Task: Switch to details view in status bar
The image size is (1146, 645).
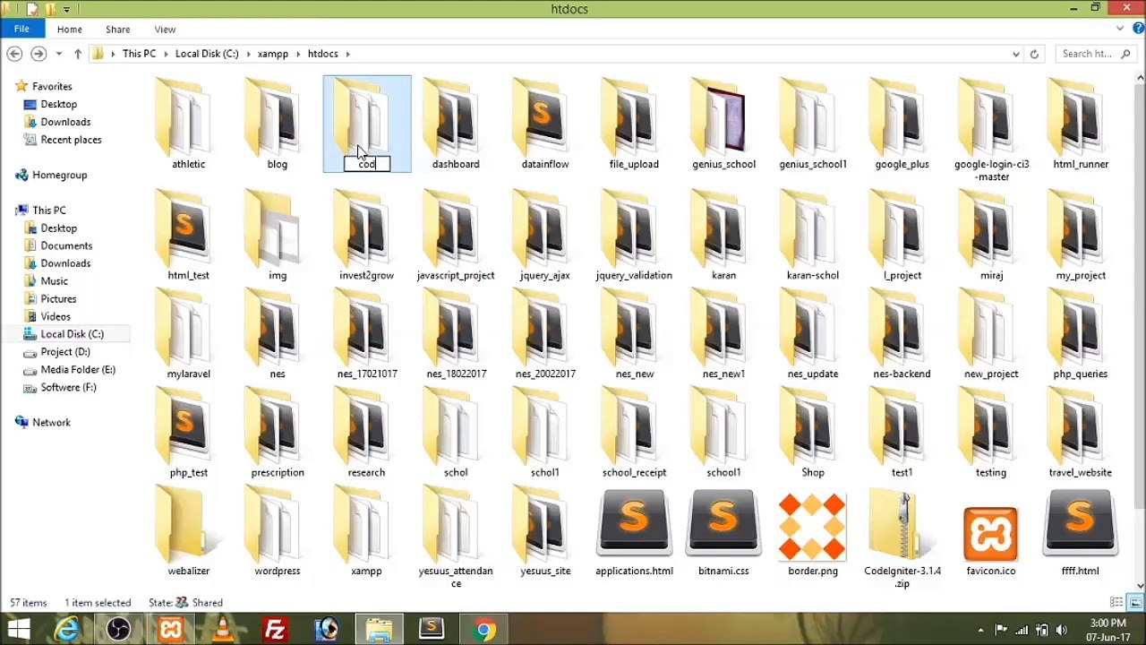Action: (x=1116, y=603)
